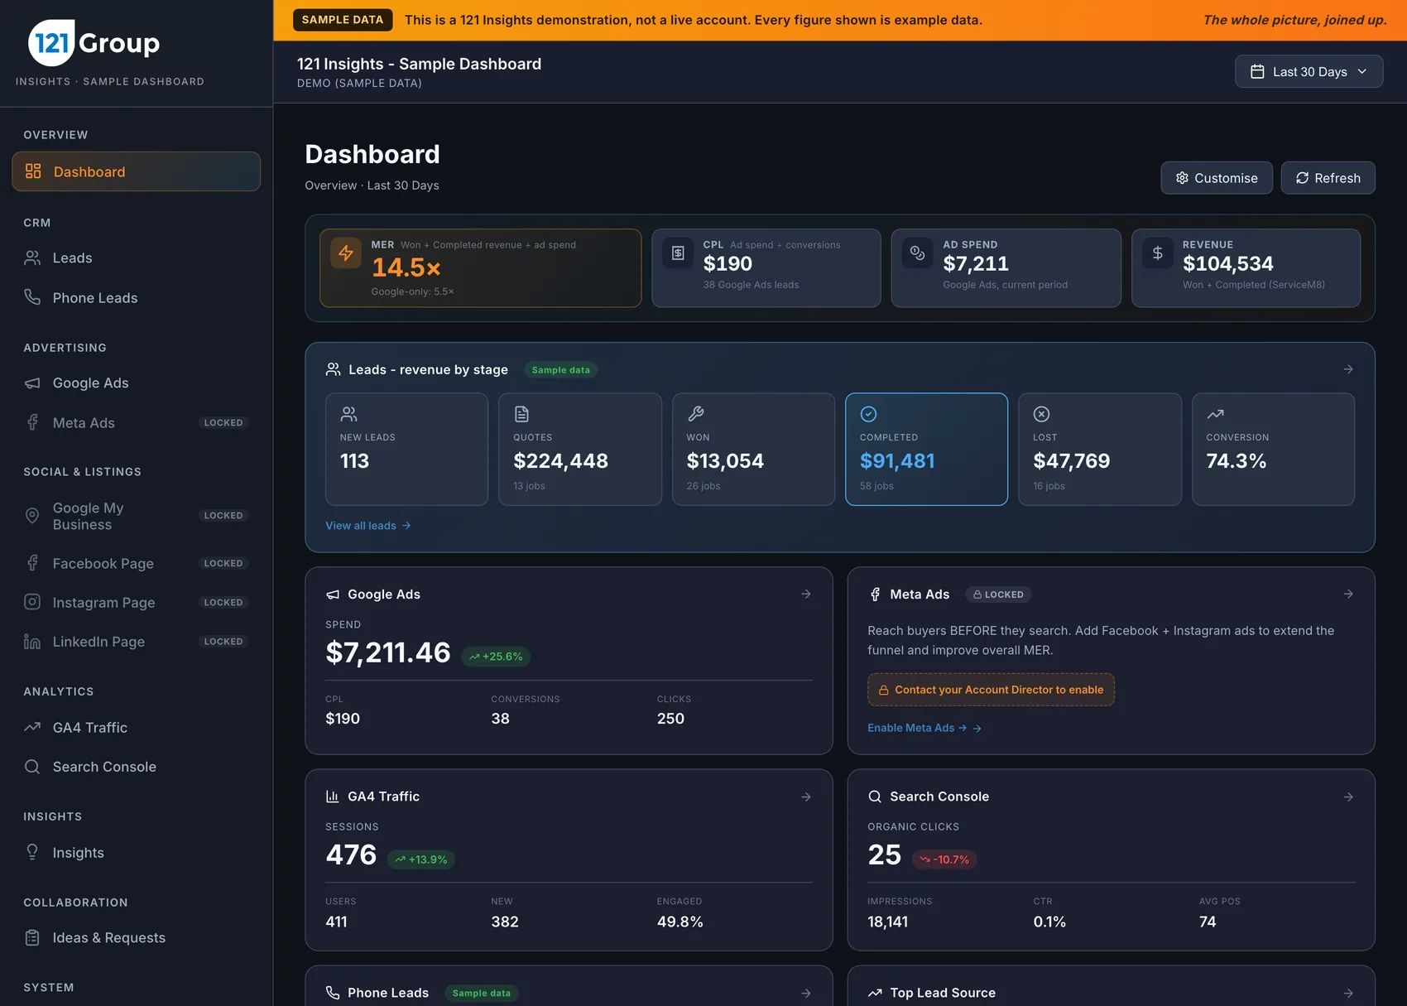Follow the View all leads link
Image resolution: width=1407 pixels, height=1006 pixels.
coord(368,526)
